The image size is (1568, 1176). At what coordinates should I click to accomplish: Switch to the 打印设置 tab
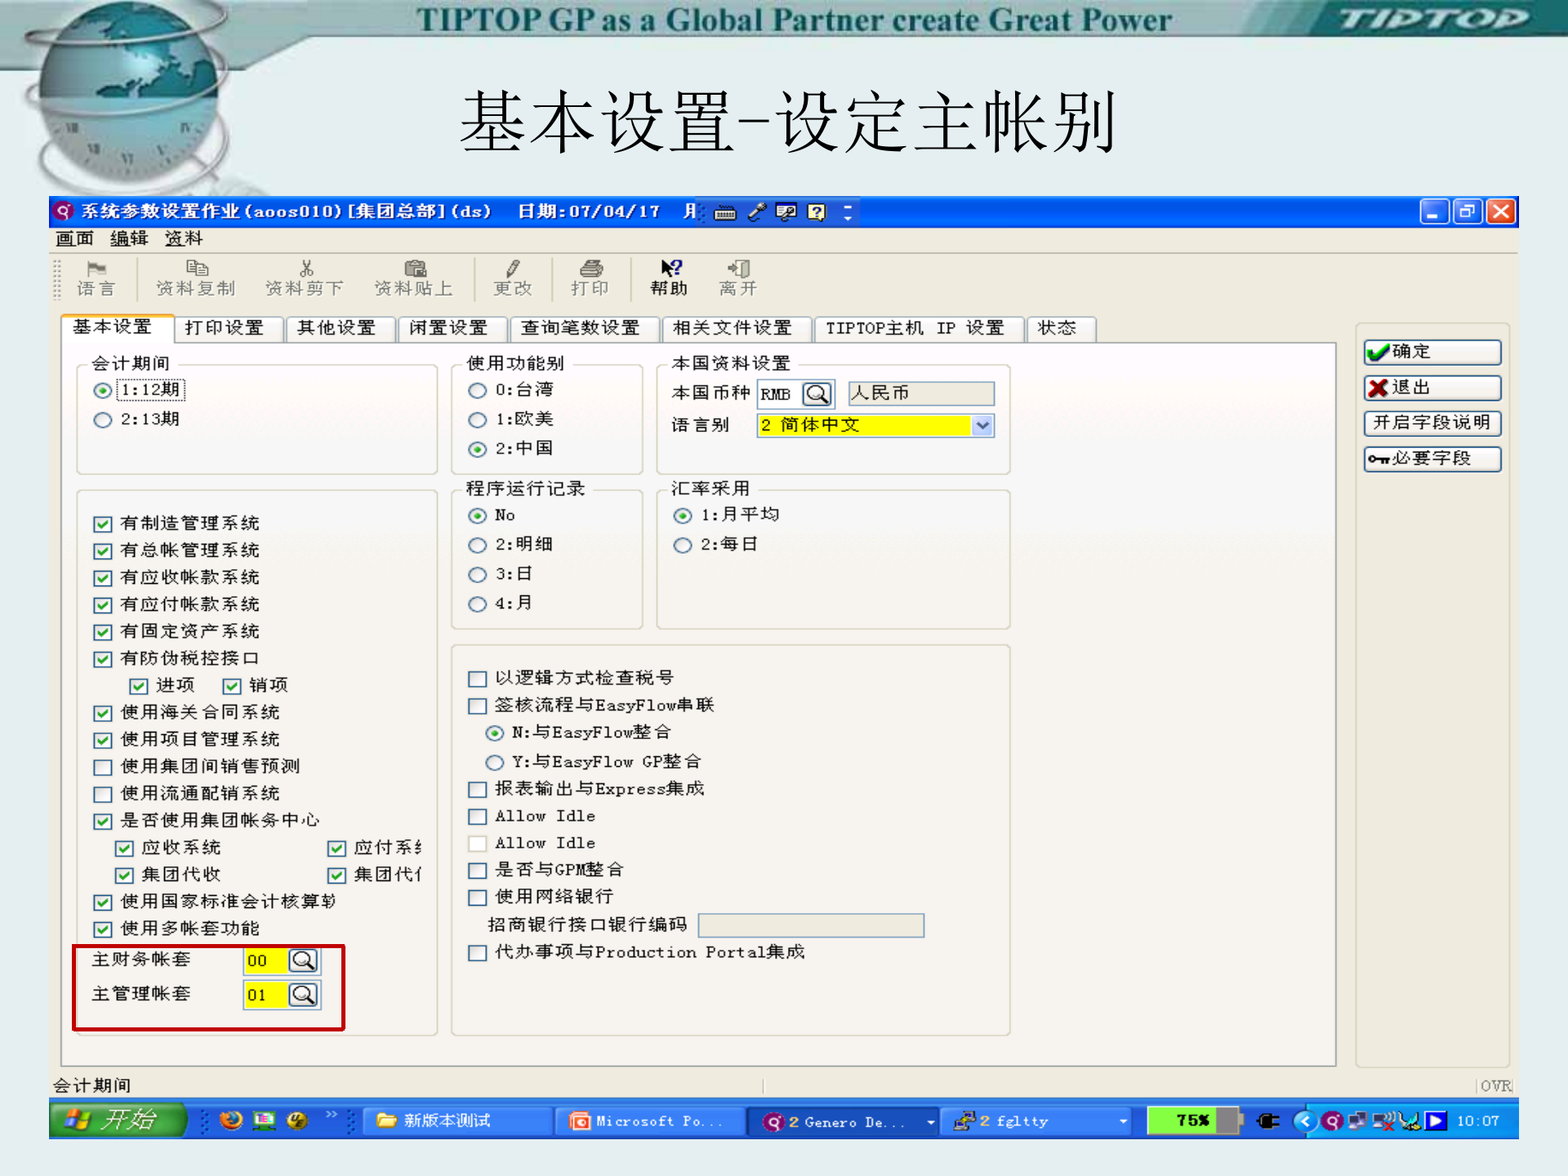tap(226, 328)
